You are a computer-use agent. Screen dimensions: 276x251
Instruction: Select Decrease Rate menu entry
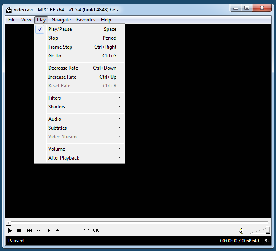(x=80, y=68)
